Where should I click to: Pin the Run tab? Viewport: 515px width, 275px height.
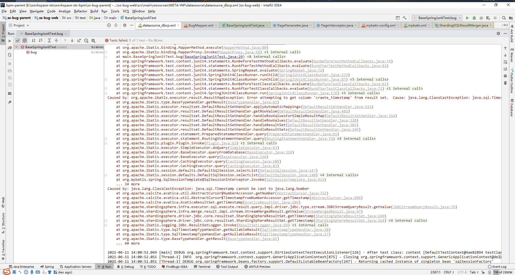coord(10,102)
